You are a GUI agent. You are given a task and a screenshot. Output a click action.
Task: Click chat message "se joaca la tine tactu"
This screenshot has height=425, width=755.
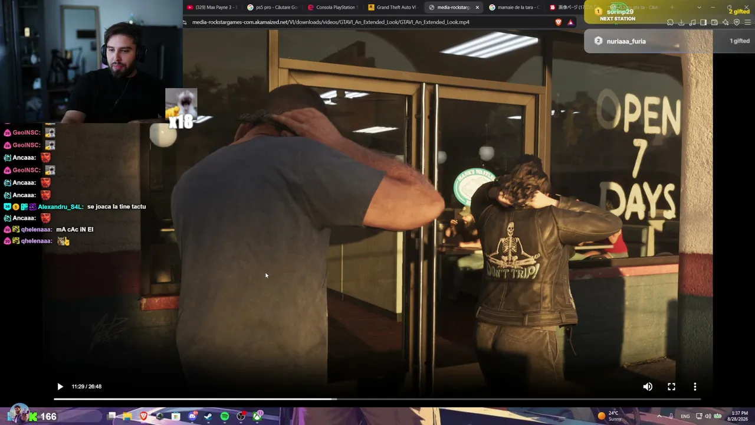(116, 207)
